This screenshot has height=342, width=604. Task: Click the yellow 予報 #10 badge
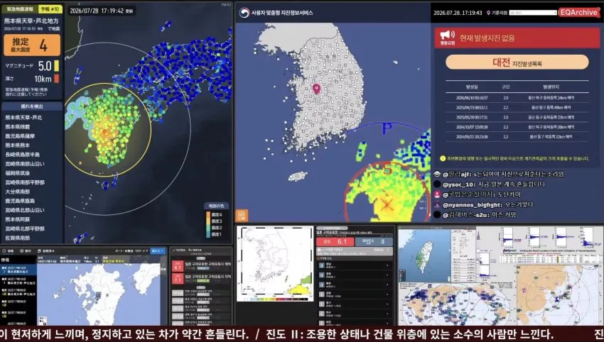(x=50, y=9)
